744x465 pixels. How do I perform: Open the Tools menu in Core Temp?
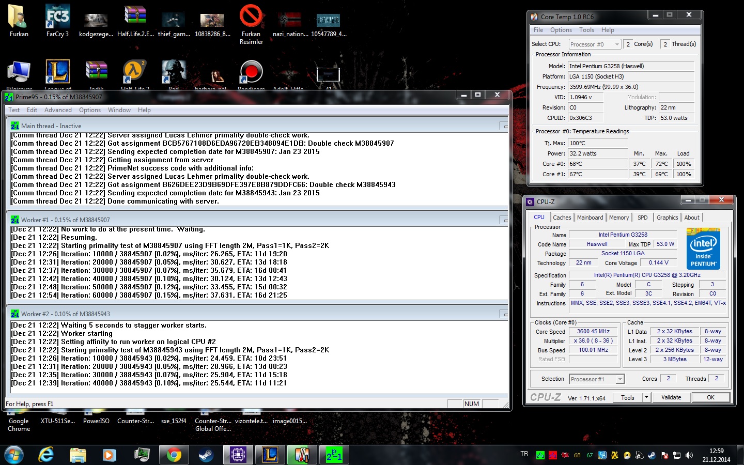(x=586, y=30)
